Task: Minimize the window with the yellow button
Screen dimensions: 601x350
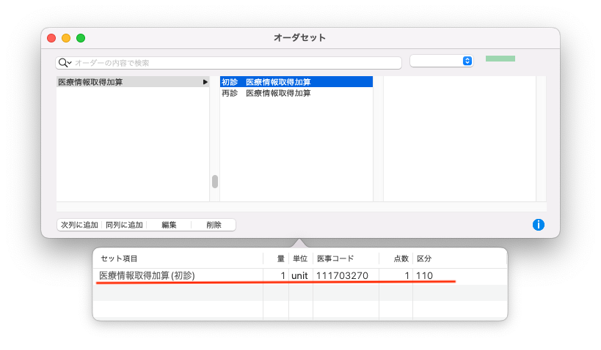Action: click(x=66, y=38)
